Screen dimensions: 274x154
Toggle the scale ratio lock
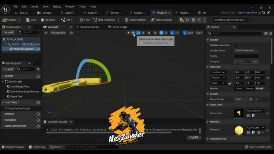tap(229, 83)
